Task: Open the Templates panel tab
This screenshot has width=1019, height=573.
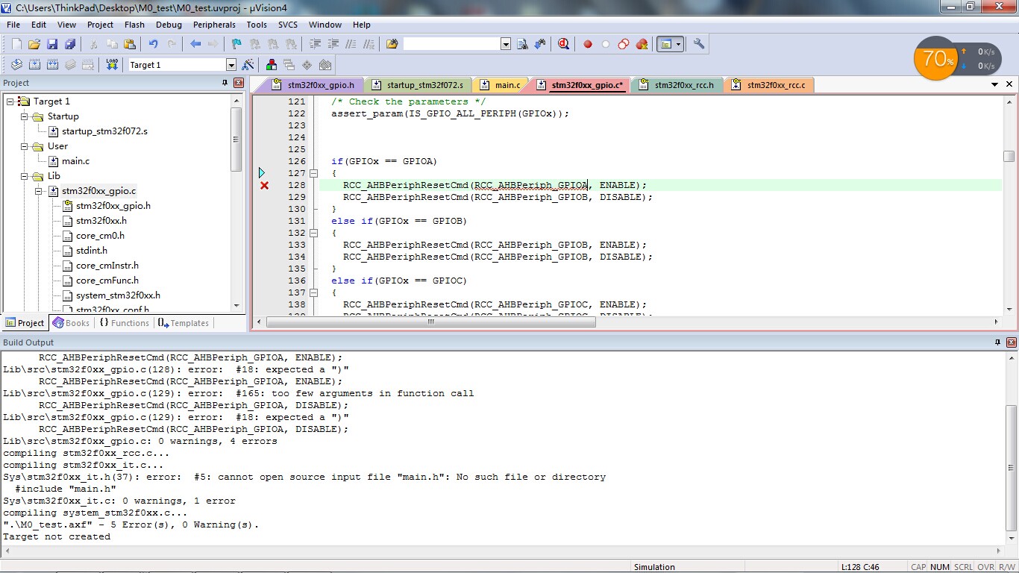Action: [183, 323]
